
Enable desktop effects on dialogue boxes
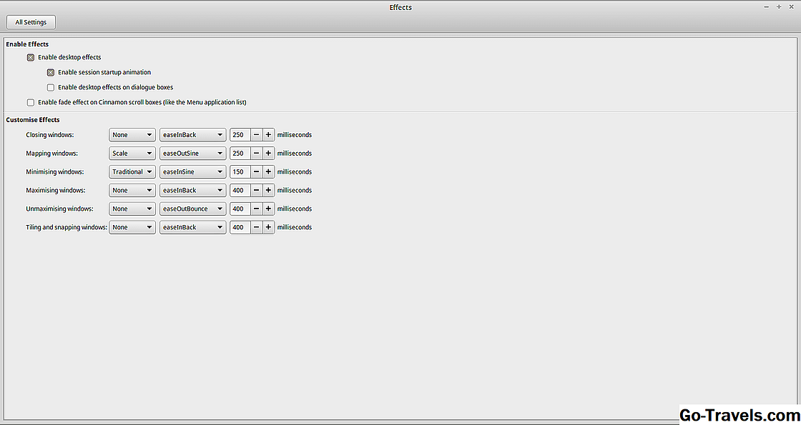click(x=51, y=87)
